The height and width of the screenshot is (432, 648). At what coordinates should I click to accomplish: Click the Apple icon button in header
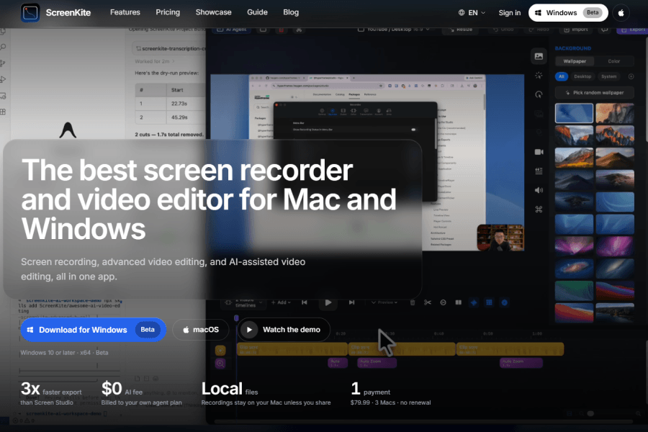(621, 13)
